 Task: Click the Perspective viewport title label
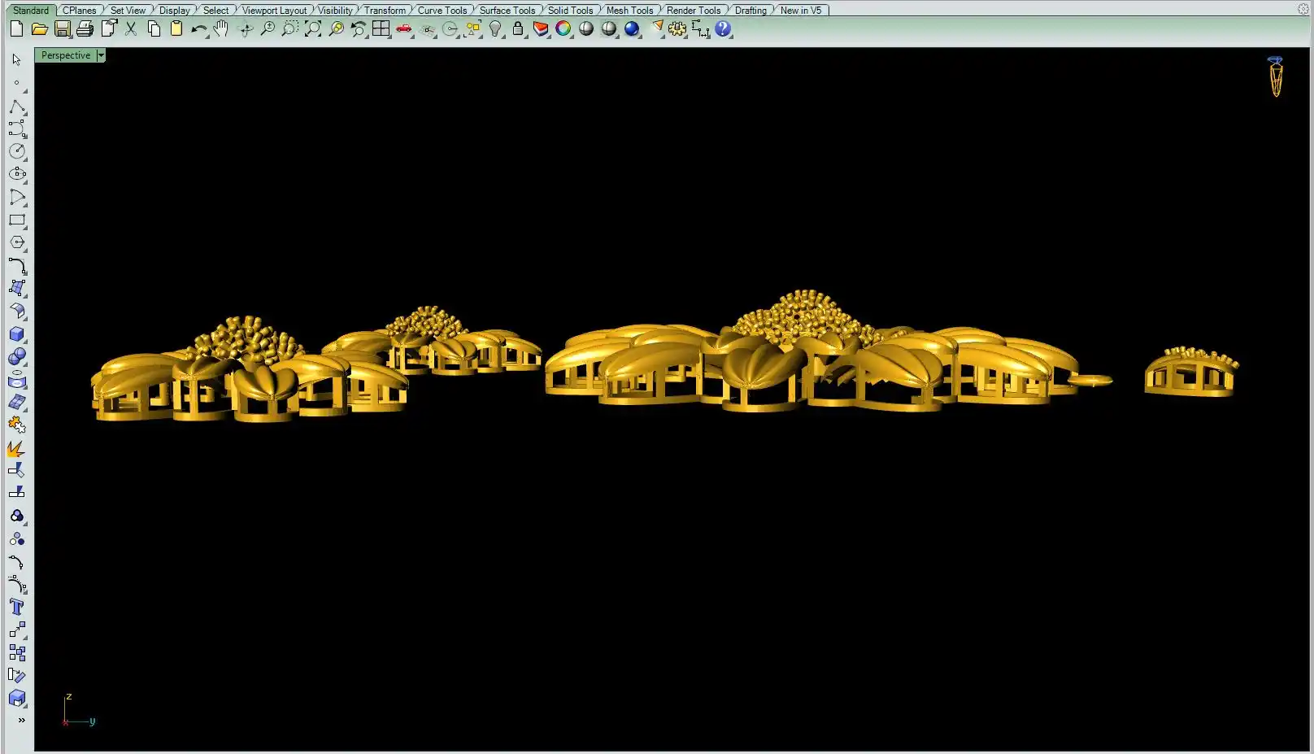pyautogui.click(x=66, y=55)
